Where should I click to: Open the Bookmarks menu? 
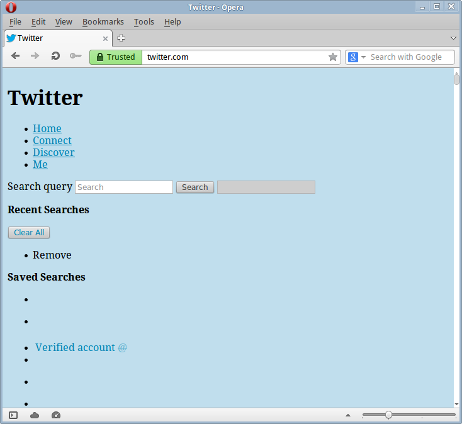(103, 22)
